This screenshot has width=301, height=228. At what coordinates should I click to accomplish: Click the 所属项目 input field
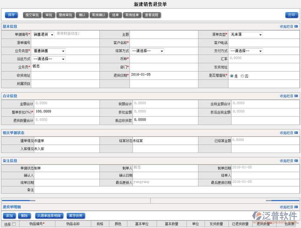click(x=65, y=84)
